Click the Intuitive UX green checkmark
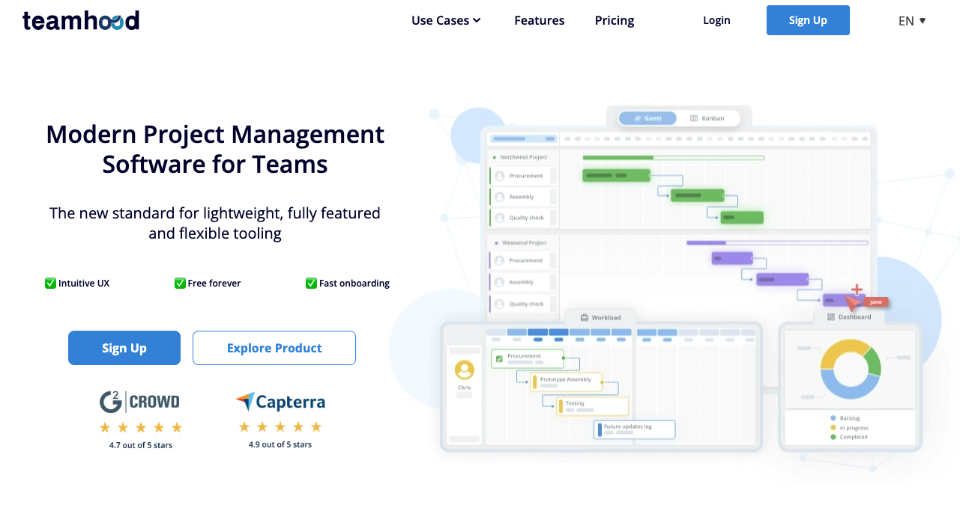 (51, 283)
